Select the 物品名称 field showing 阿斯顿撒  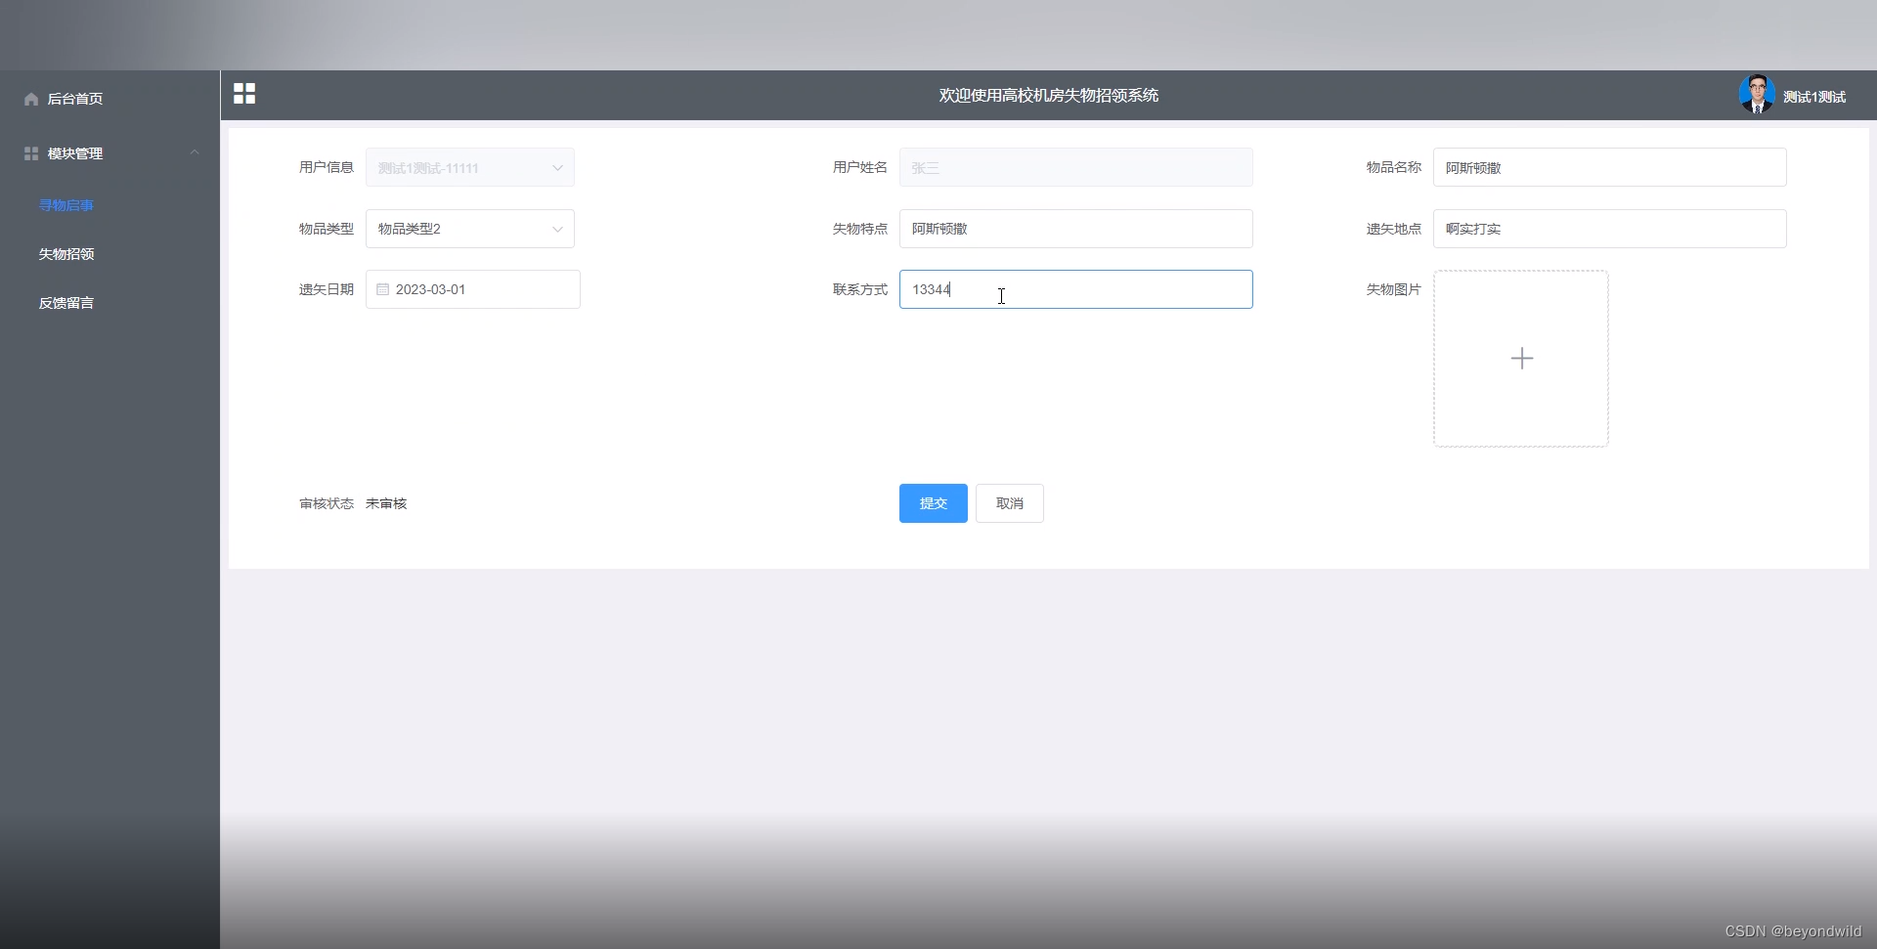[1608, 167]
